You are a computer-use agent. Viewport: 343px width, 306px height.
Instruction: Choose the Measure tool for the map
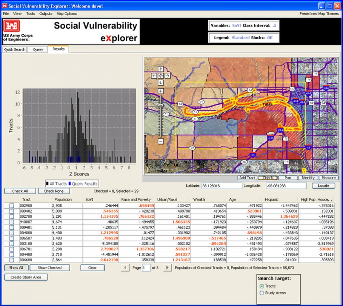pyautogui.click(x=329, y=178)
